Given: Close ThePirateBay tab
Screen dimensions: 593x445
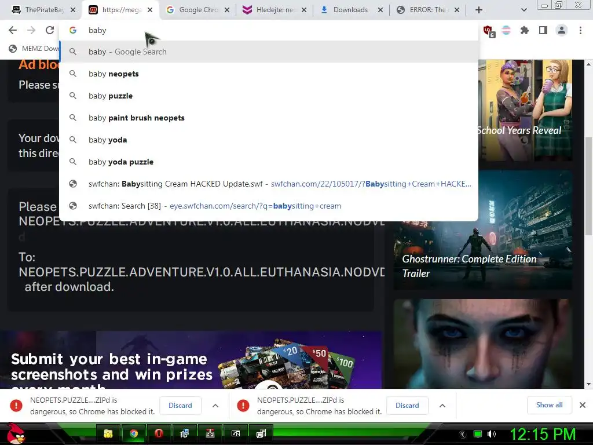Looking at the screenshot, I should (73, 10).
